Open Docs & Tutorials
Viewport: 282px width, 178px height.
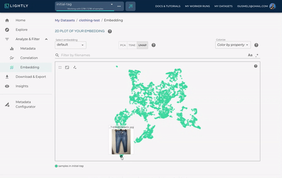tap(168, 6)
